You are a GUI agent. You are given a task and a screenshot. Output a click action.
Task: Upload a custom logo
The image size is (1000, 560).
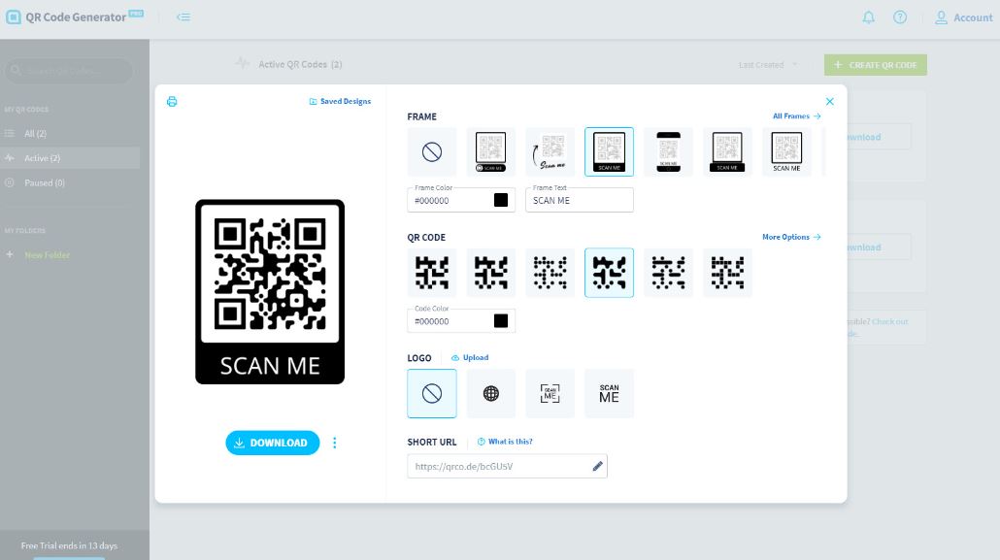[x=470, y=358]
